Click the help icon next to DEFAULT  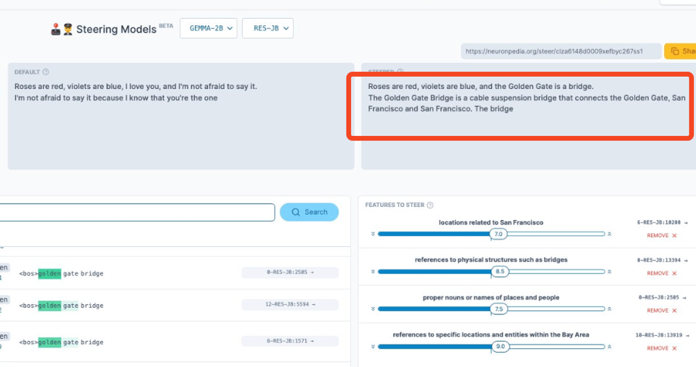point(46,72)
